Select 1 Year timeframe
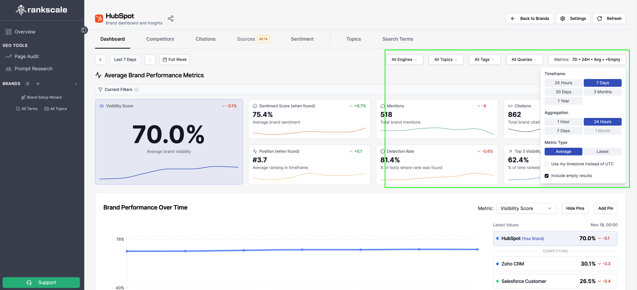This screenshot has height=290, width=637. pos(563,101)
